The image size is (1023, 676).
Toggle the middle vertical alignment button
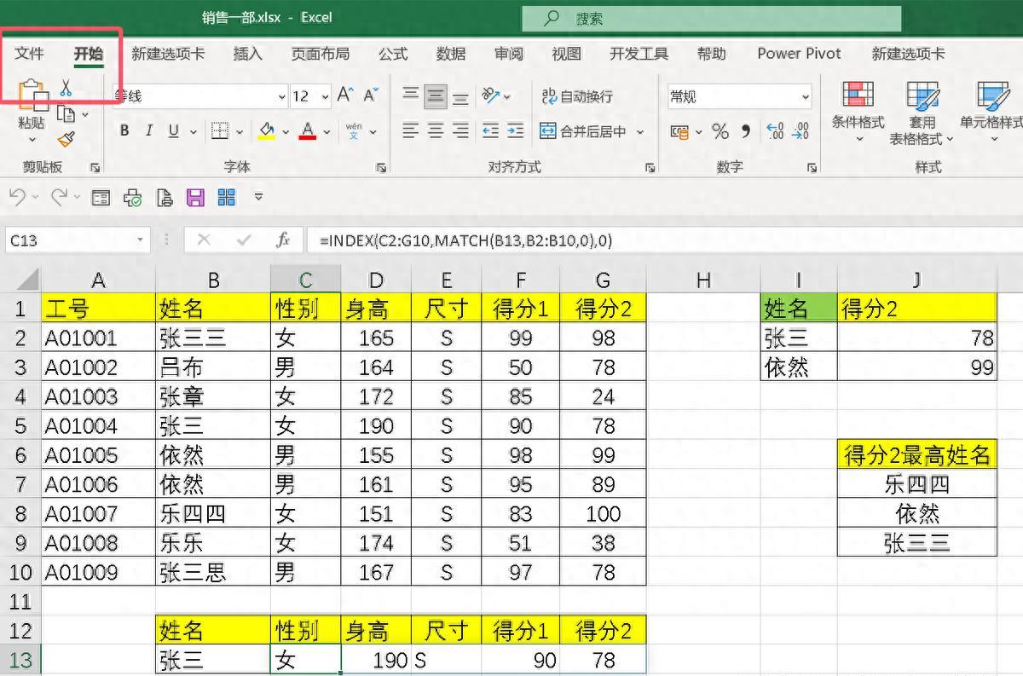(436, 95)
